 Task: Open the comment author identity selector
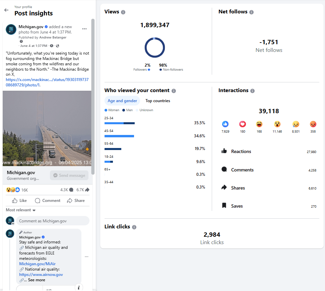tap(10, 220)
